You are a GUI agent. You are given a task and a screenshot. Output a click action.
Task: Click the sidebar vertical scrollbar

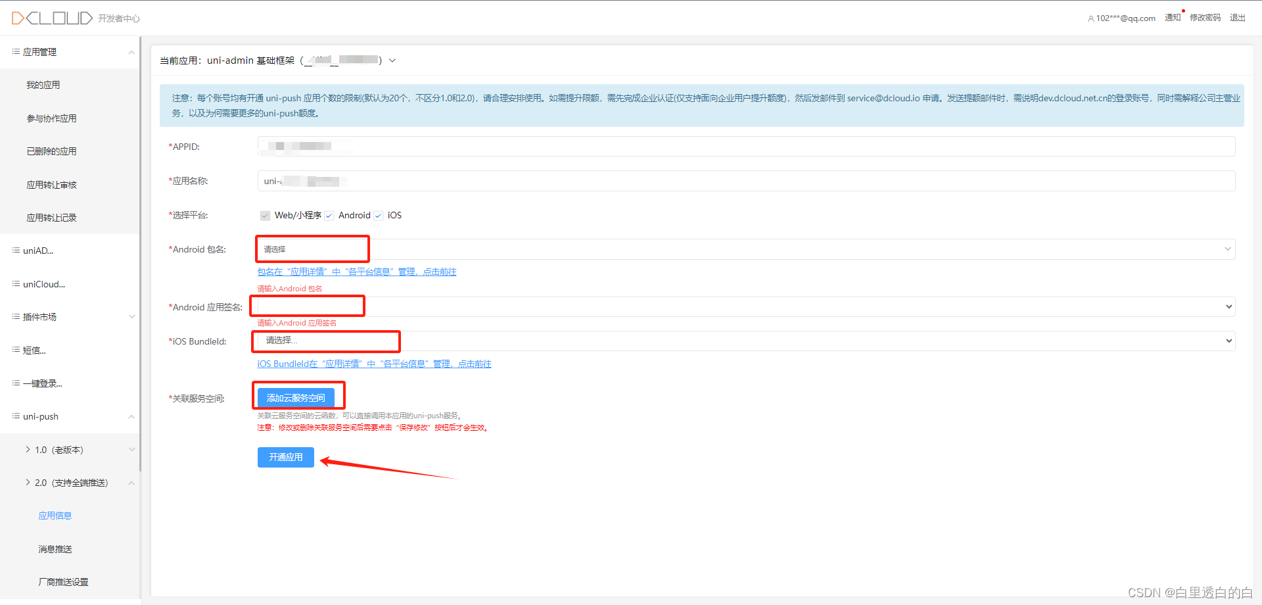[140, 253]
